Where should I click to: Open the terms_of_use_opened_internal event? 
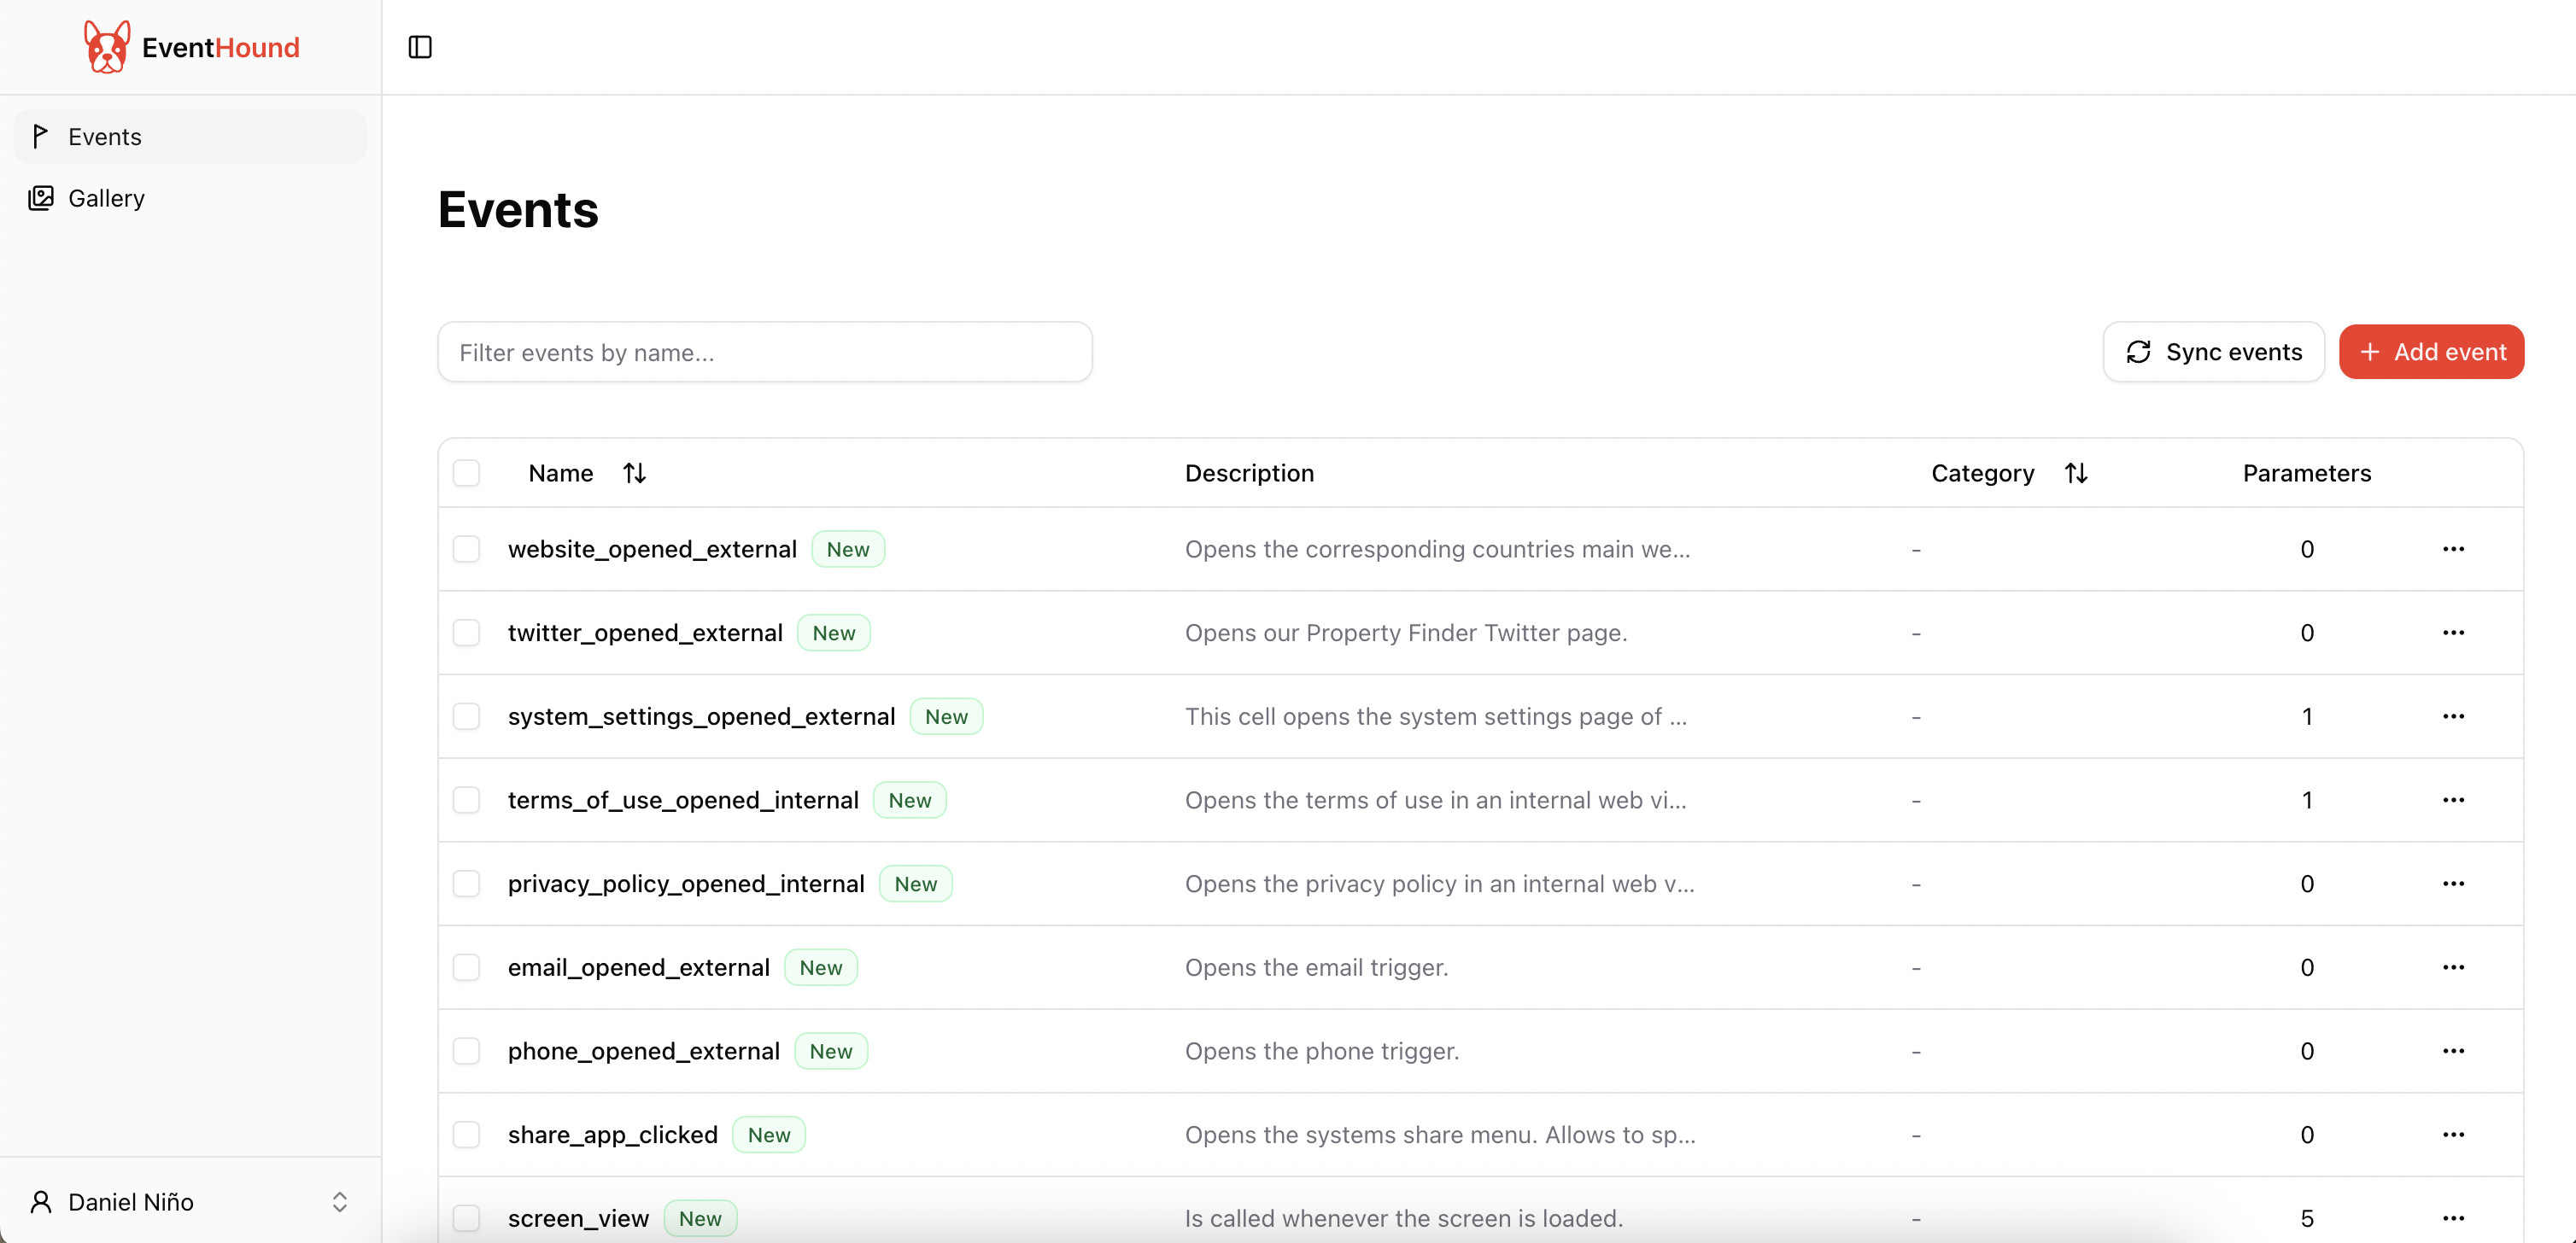click(683, 801)
